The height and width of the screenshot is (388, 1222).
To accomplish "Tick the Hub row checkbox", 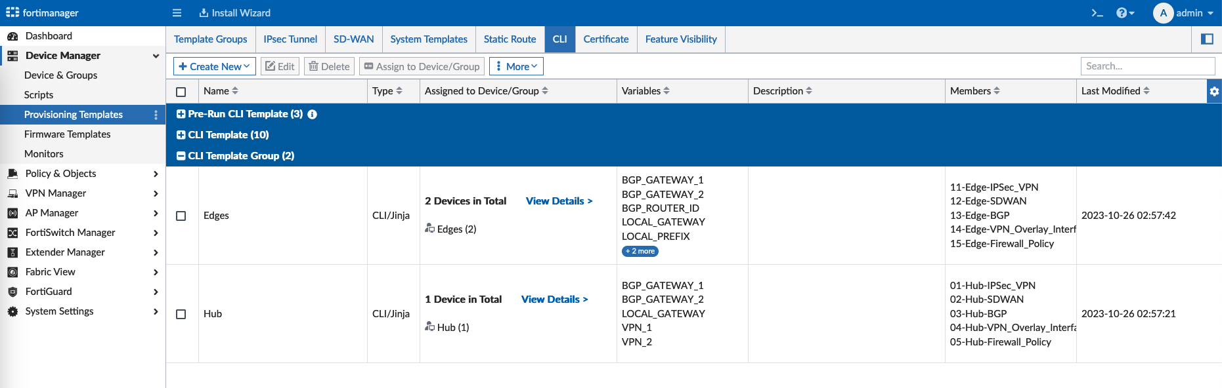I will tap(181, 314).
